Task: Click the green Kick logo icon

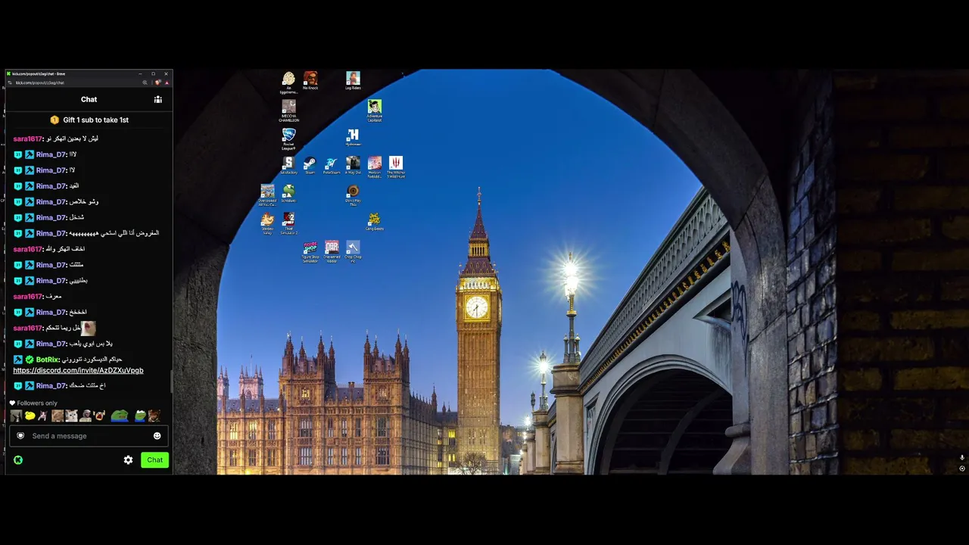Action: (18, 459)
